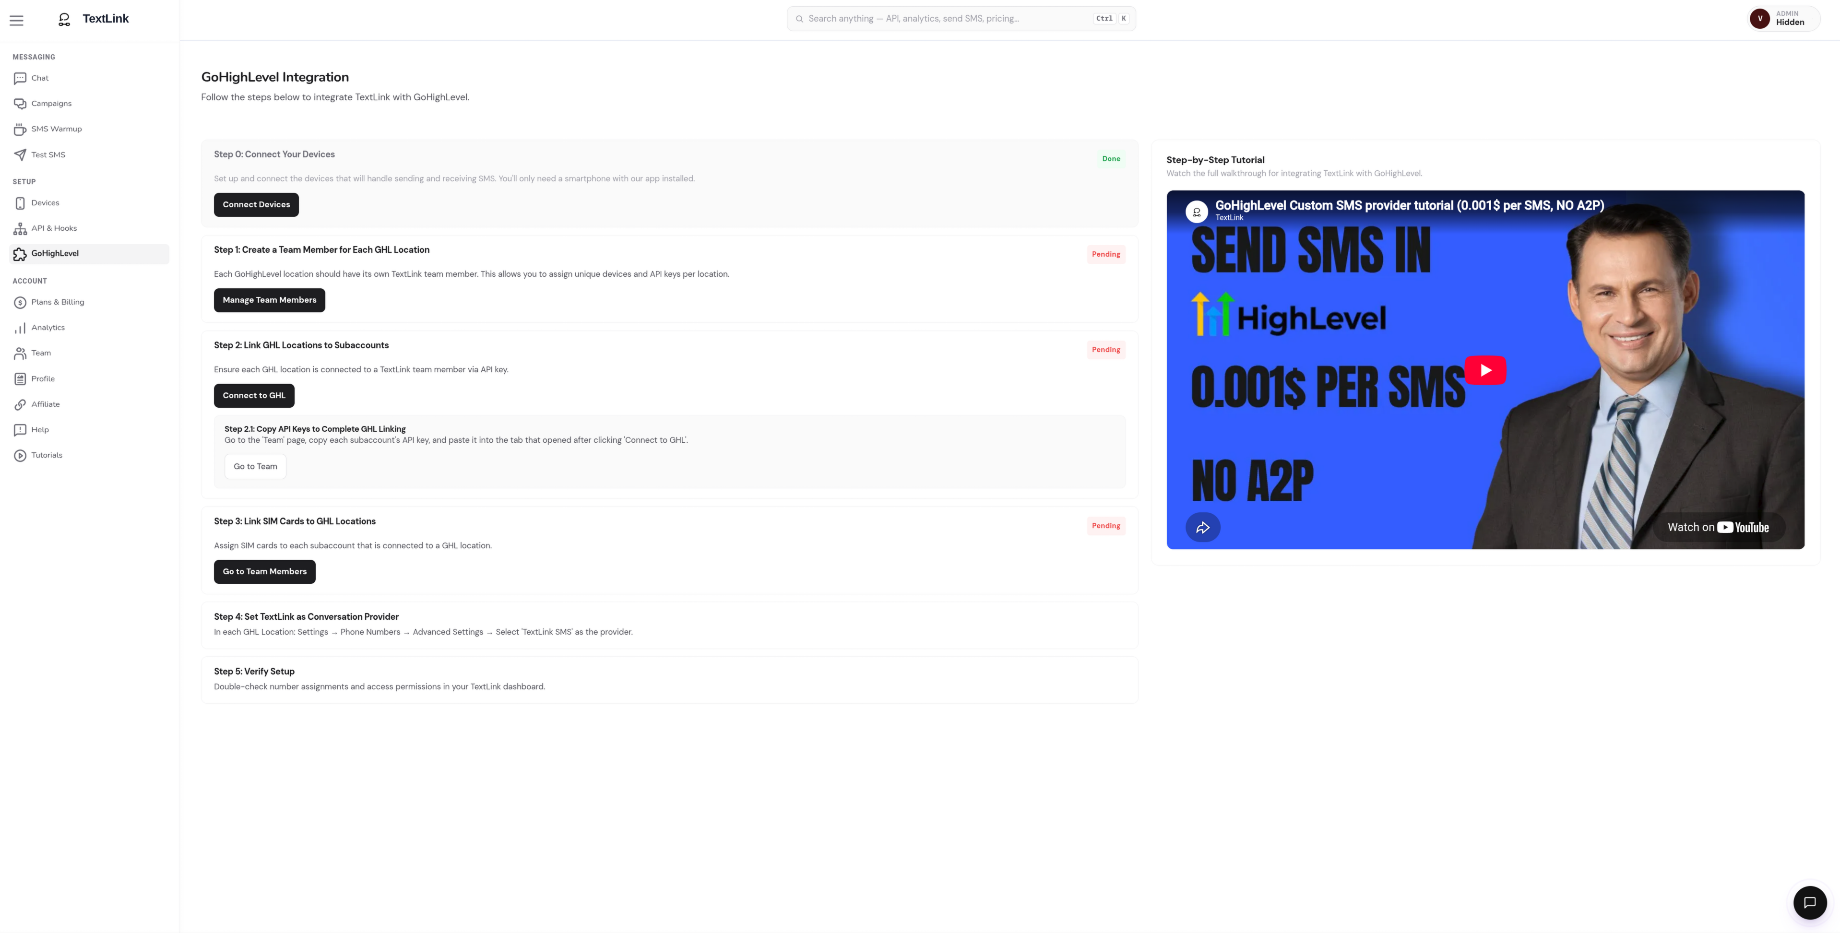
Task: Click Manage Team Members button
Action: point(269,300)
